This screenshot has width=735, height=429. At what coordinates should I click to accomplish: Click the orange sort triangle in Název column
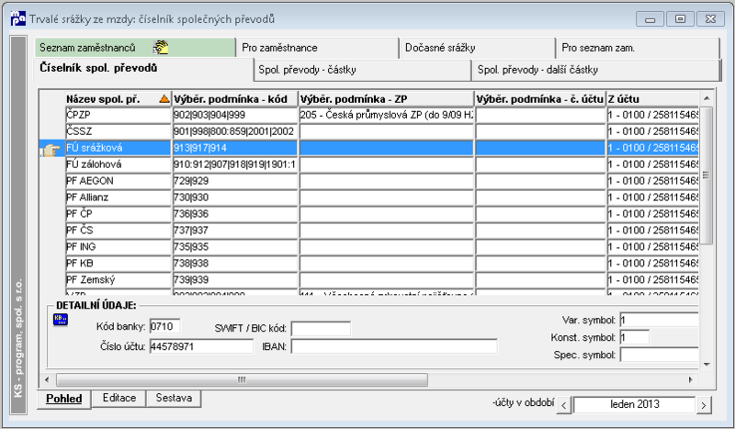(164, 99)
